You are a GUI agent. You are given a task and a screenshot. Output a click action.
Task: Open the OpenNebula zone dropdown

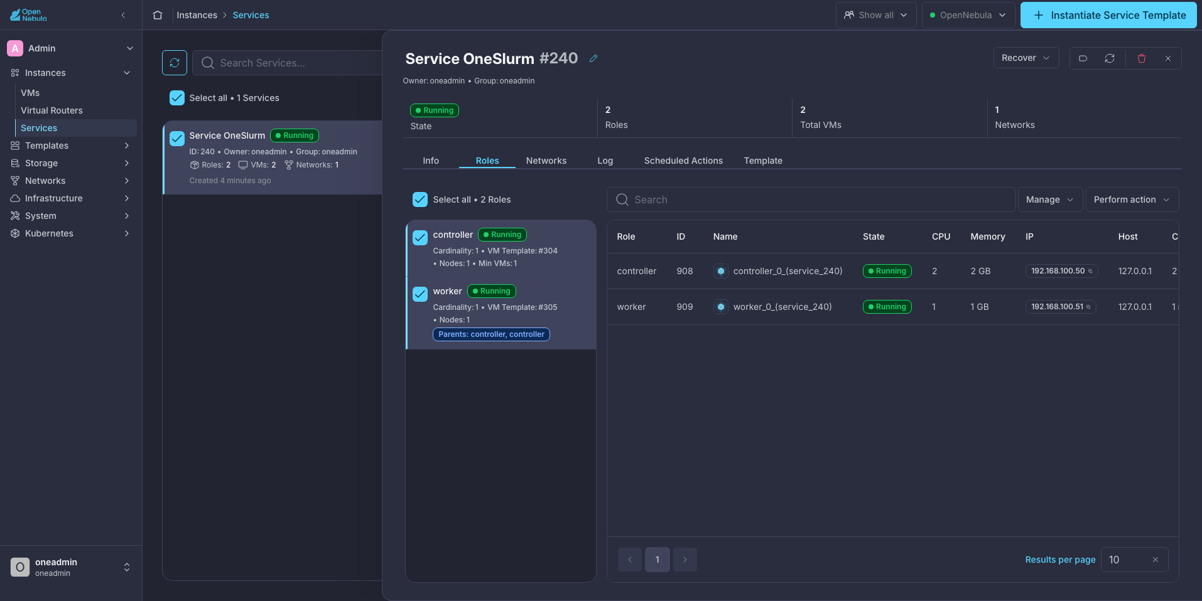pyautogui.click(x=968, y=15)
